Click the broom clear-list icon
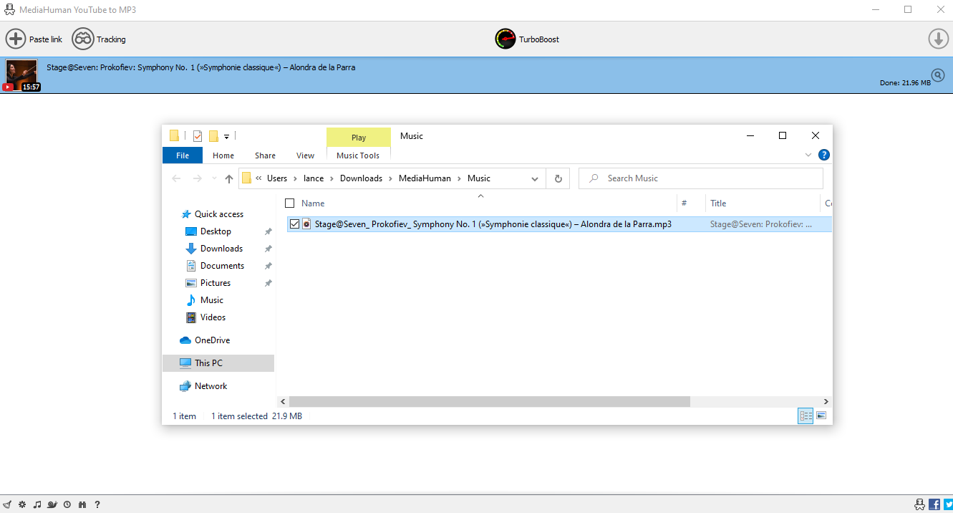This screenshot has height=513, width=953. coord(7,504)
